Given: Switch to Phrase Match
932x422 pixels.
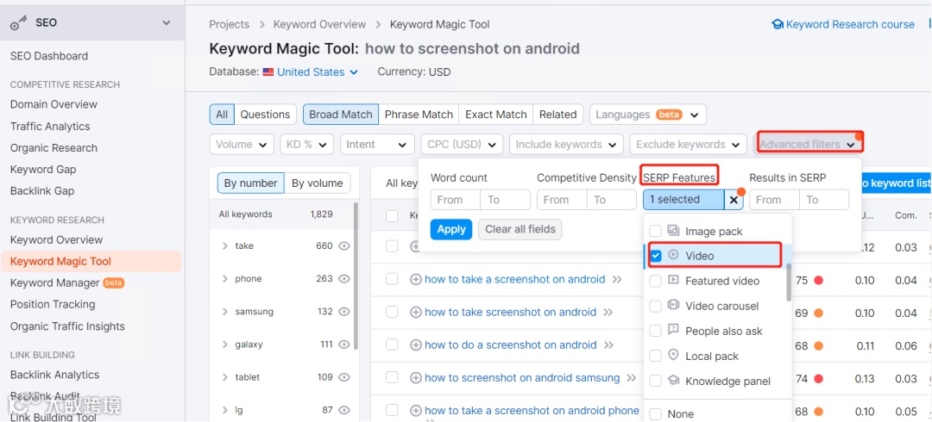Looking at the screenshot, I should click(x=419, y=115).
